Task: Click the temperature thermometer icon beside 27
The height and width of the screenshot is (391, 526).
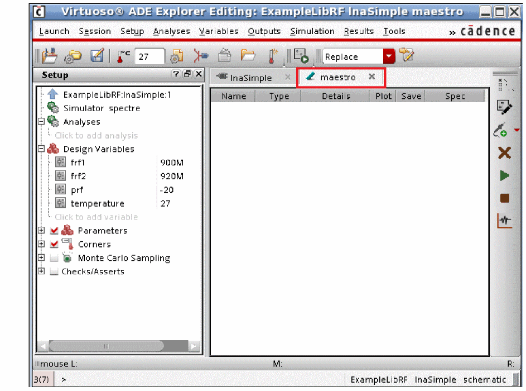Action: [123, 56]
